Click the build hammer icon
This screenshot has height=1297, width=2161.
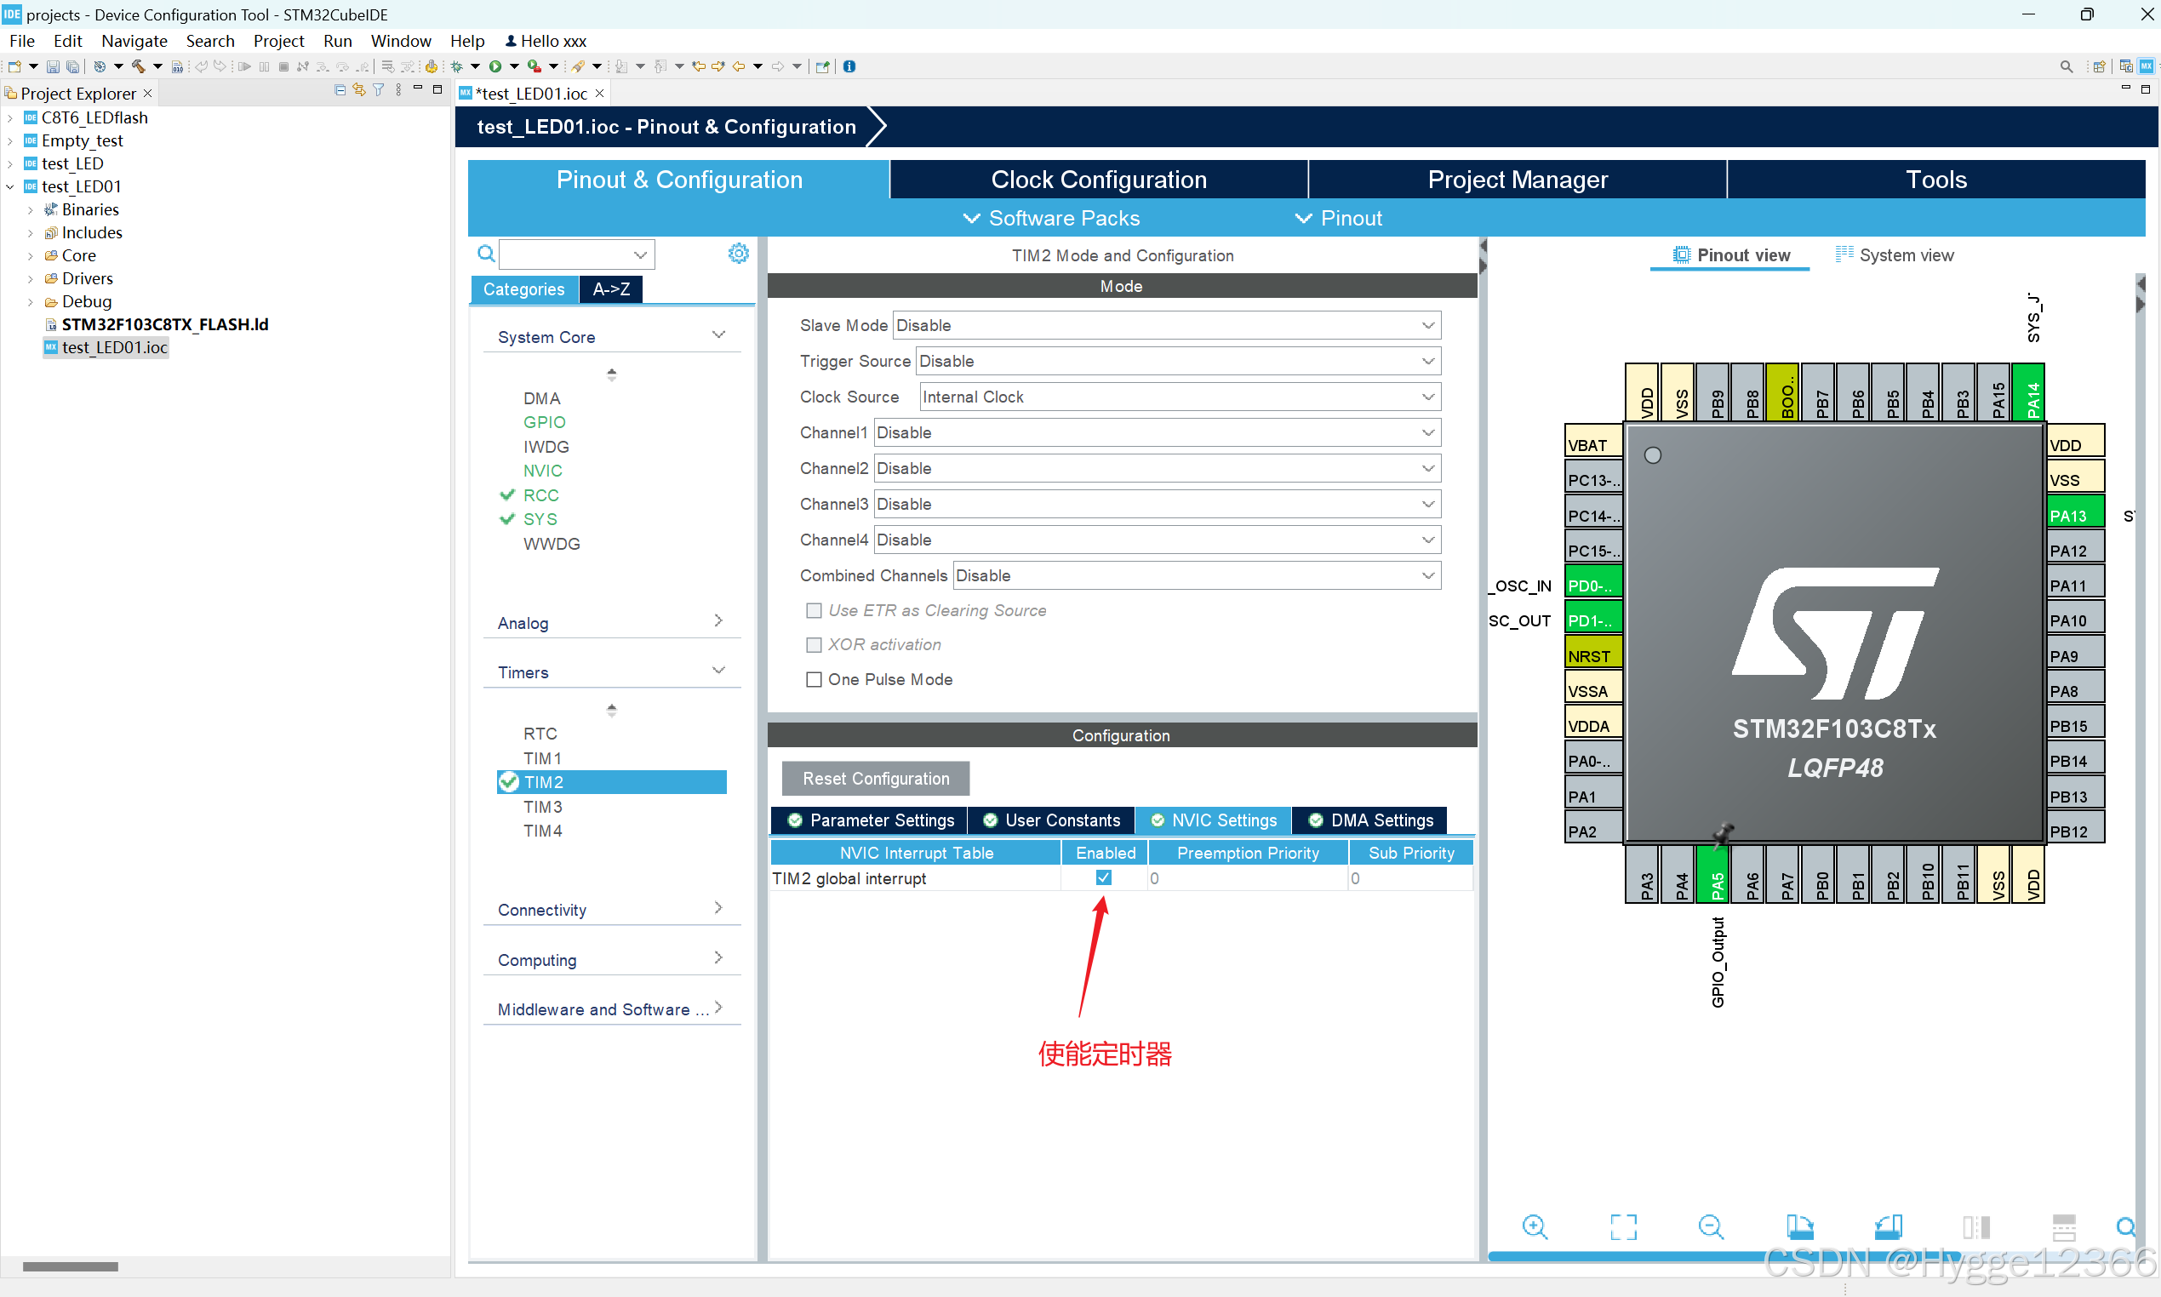(138, 66)
